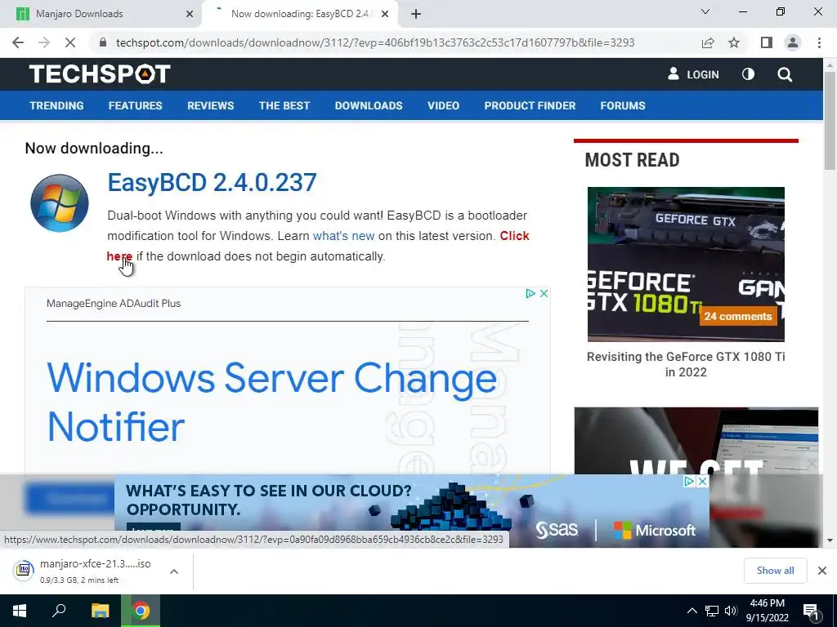Image resolution: width=837 pixels, height=627 pixels.
Task: Open the tab search chevron in title bar
Action: [x=705, y=11]
